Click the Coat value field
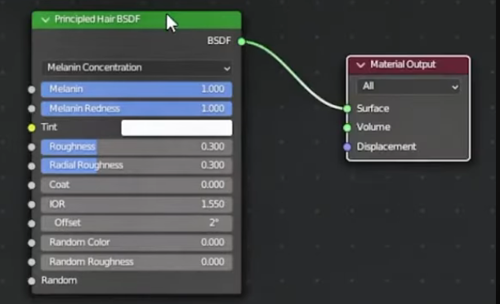 point(136,185)
